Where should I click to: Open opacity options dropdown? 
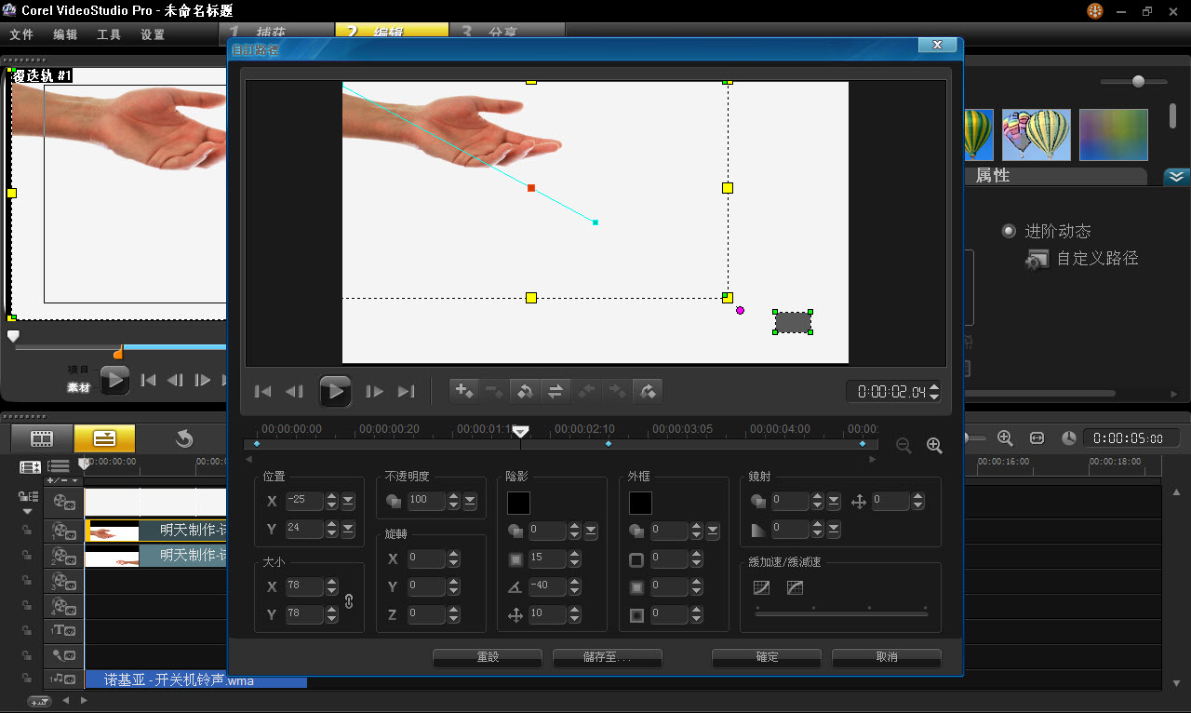pos(470,501)
